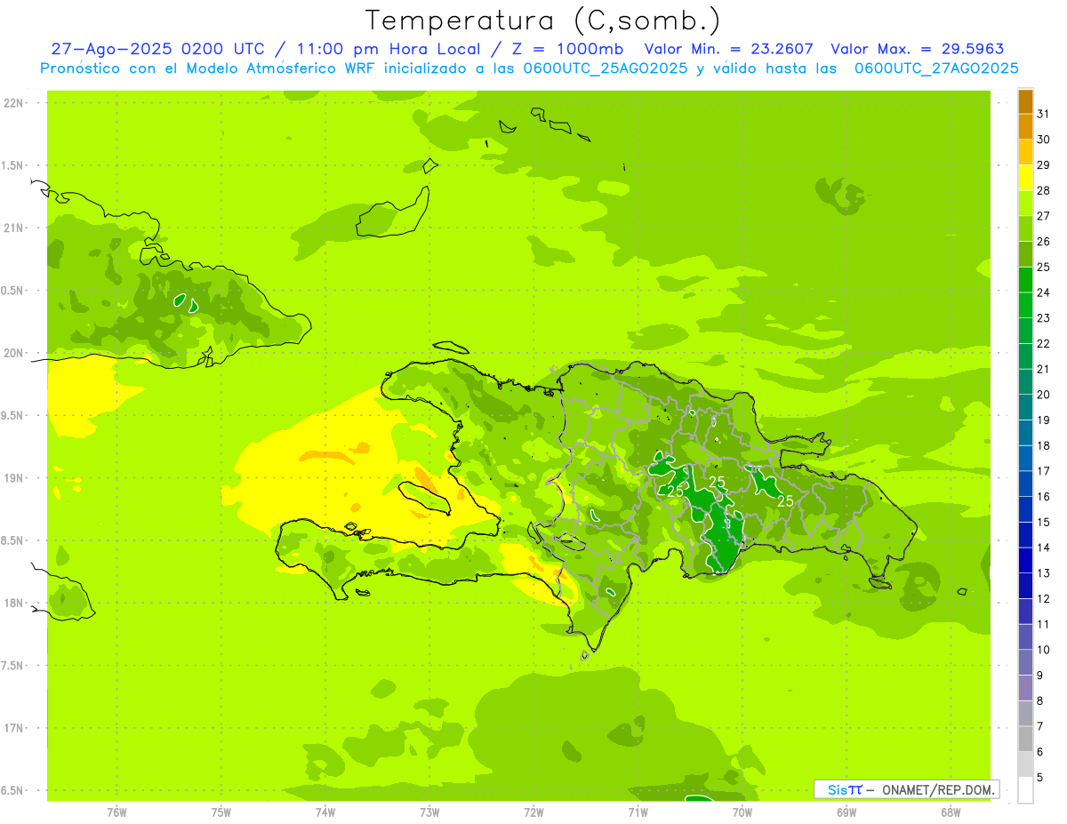The width and height of the screenshot is (1067, 824).
Task: Click 'Valor Min. = 23.2607' value
Action: coord(728,49)
